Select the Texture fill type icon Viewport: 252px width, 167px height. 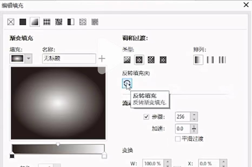[82, 22]
